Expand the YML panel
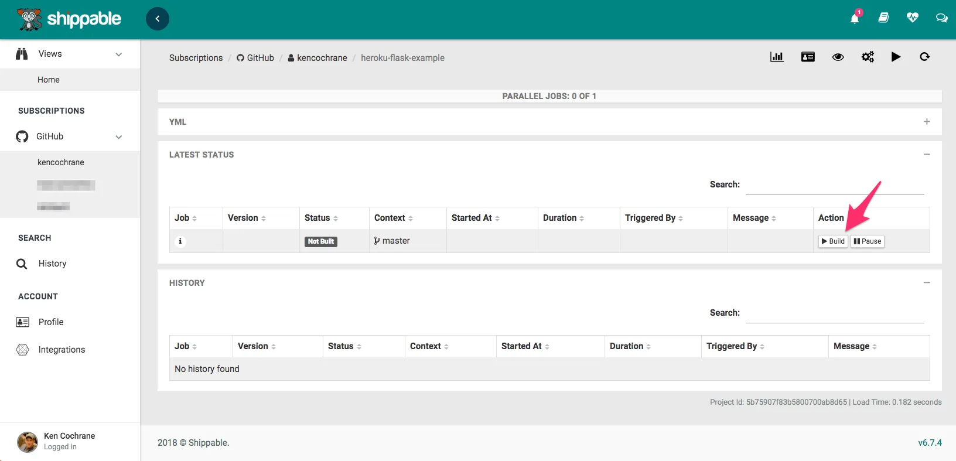956x461 pixels. tap(927, 122)
